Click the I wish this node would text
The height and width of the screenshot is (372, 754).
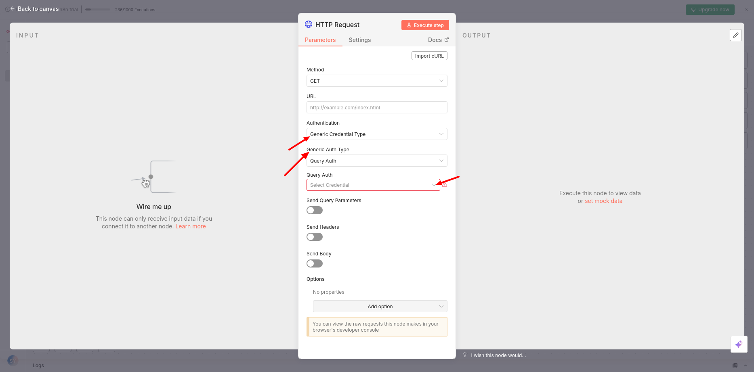tap(498, 355)
